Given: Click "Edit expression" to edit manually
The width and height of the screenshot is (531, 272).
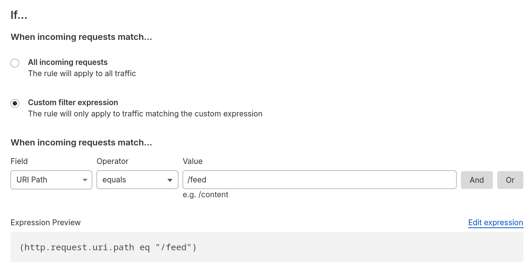Looking at the screenshot, I should click(x=495, y=222).
